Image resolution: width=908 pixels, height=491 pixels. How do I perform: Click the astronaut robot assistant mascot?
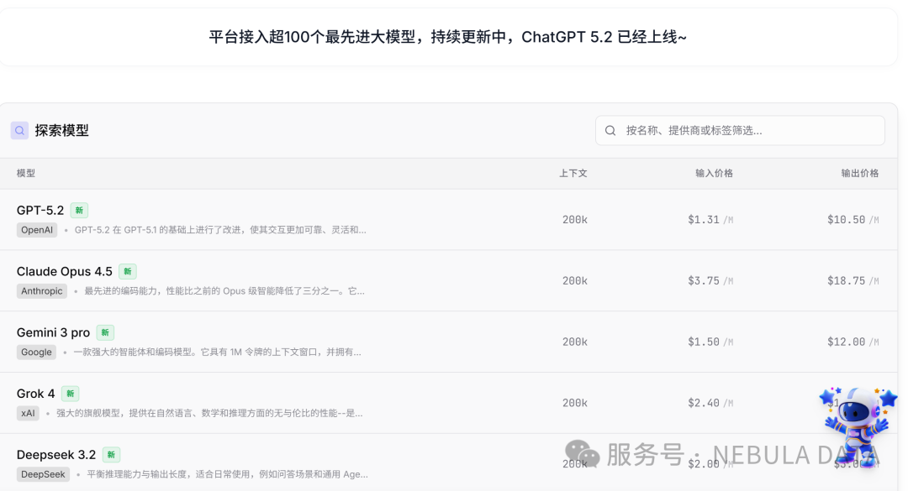coord(858,426)
